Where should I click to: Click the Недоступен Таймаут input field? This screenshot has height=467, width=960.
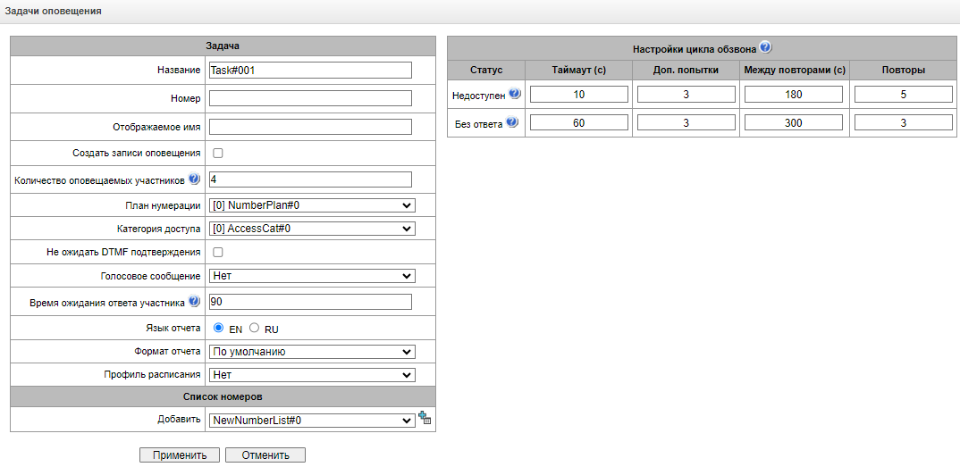579,94
